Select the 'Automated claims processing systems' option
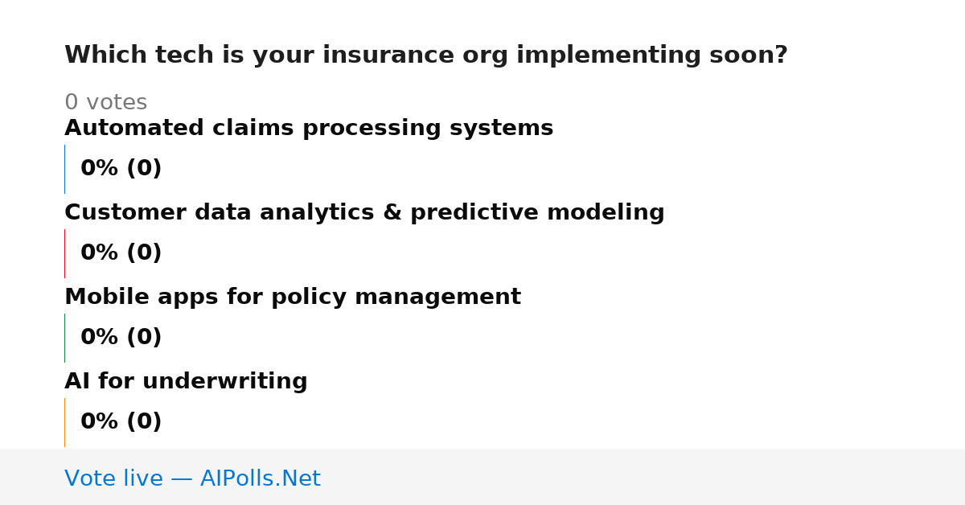The image size is (965, 505). [309, 129]
